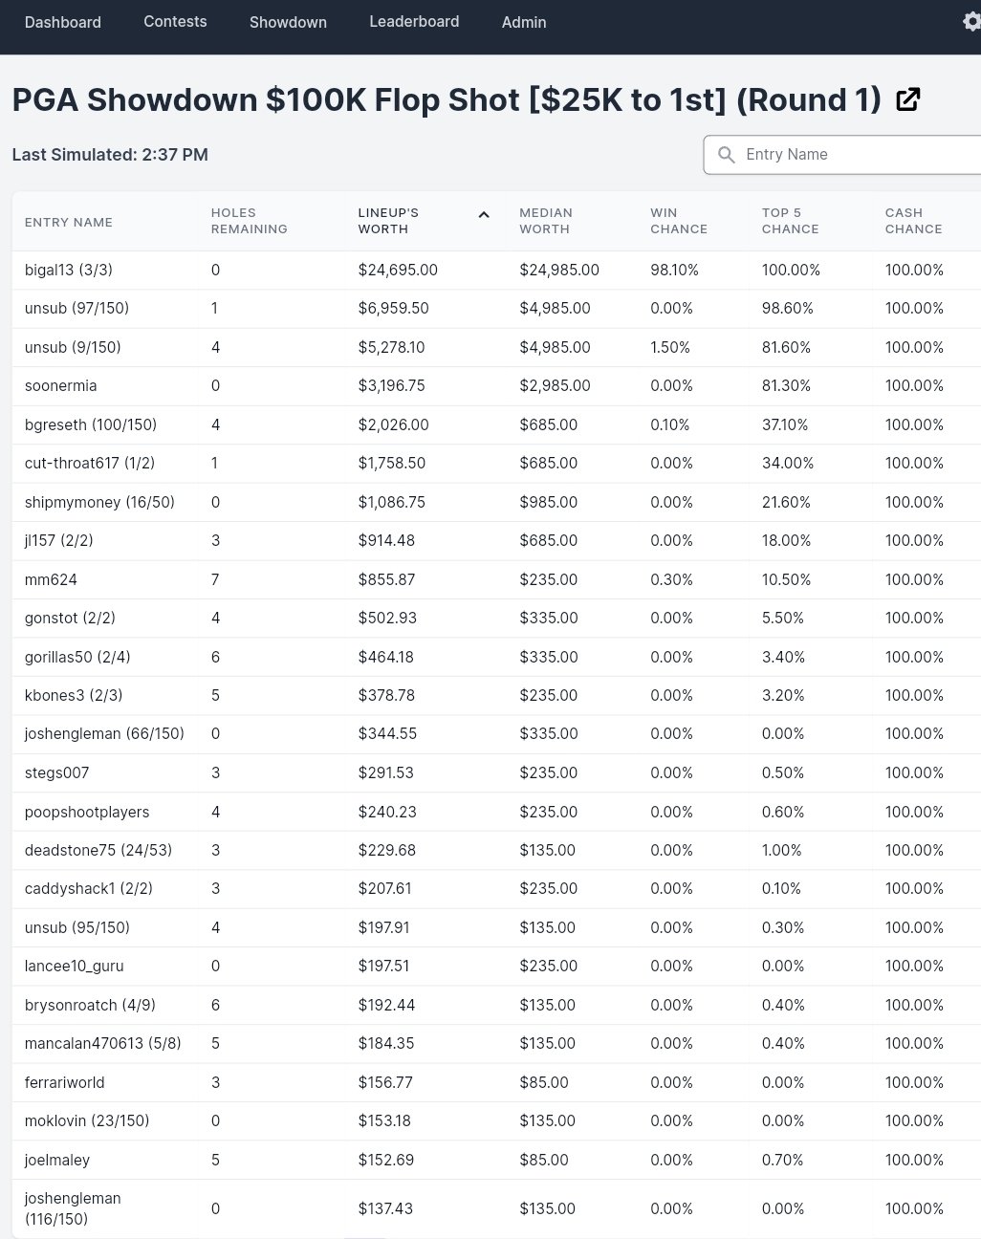Click the sort chevron on Lineup's Worth

click(x=484, y=214)
